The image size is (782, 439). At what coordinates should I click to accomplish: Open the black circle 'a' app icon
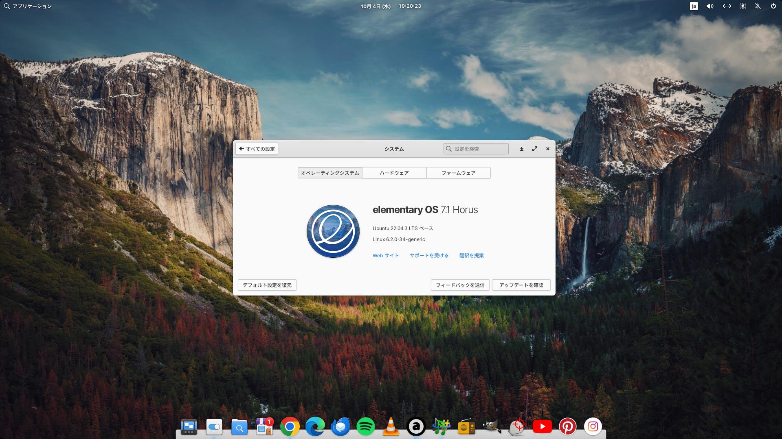416,426
